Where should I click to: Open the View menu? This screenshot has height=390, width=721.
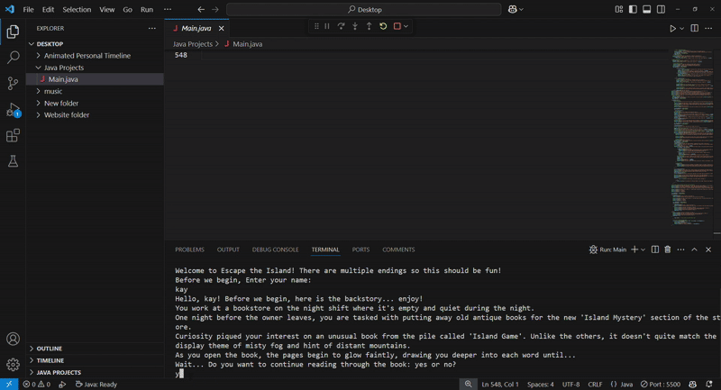click(x=107, y=9)
